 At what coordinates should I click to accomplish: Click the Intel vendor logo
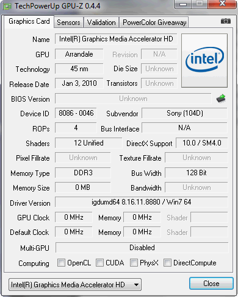point(204,60)
